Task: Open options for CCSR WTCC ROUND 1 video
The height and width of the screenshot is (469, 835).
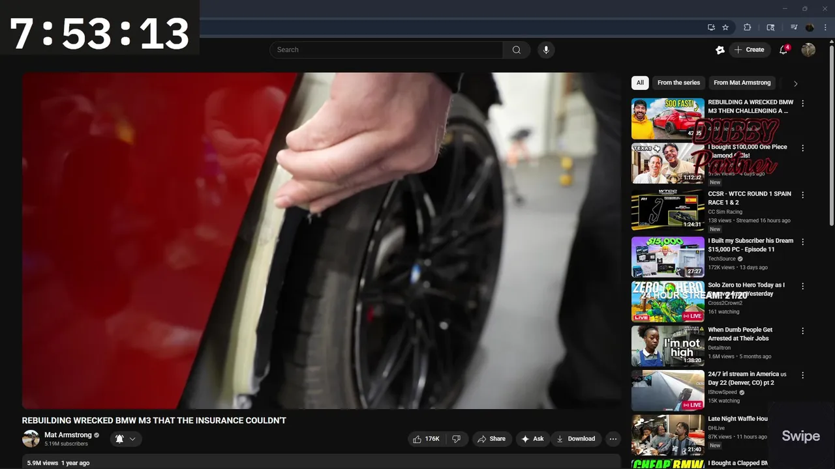Action: (803, 195)
